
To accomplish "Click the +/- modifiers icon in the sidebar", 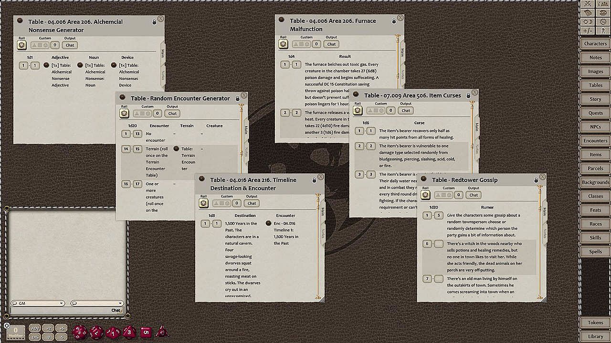I will click(x=587, y=30).
